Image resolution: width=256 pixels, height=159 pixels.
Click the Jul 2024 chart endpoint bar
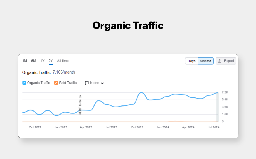coord(218,107)
